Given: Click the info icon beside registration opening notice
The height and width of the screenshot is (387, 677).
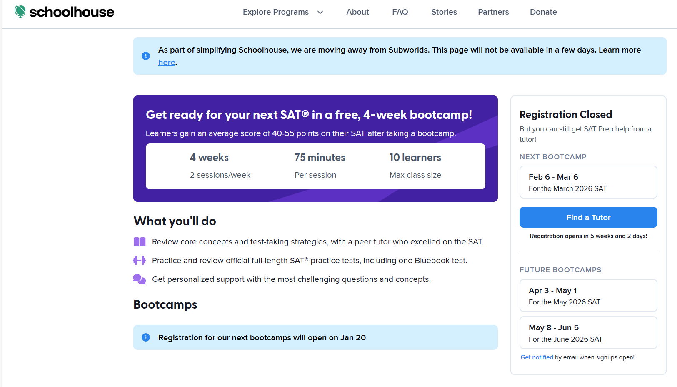Looking at the screenshot, I should (x=146, y=337).
